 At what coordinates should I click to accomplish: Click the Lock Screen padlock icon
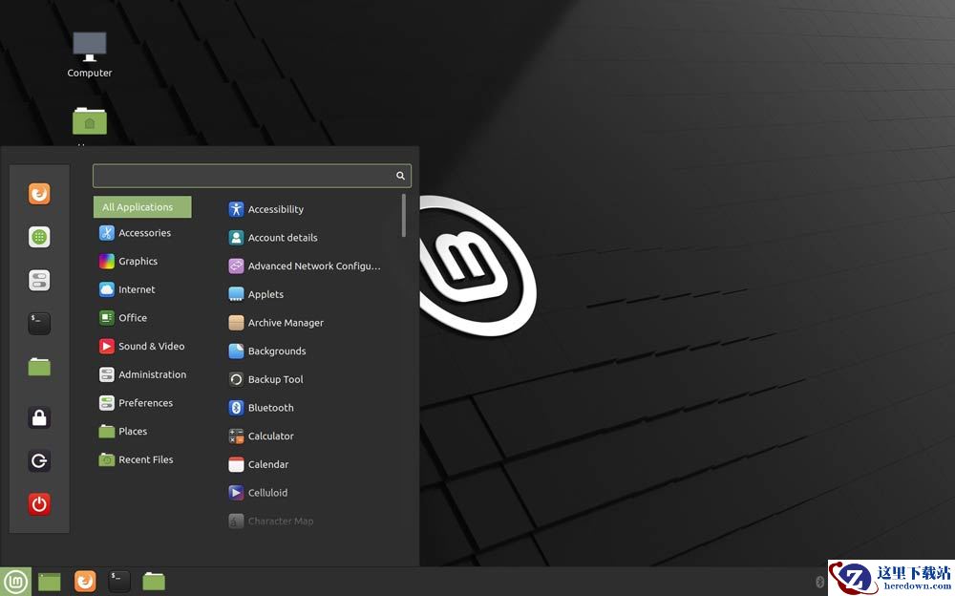pos(39,417)
